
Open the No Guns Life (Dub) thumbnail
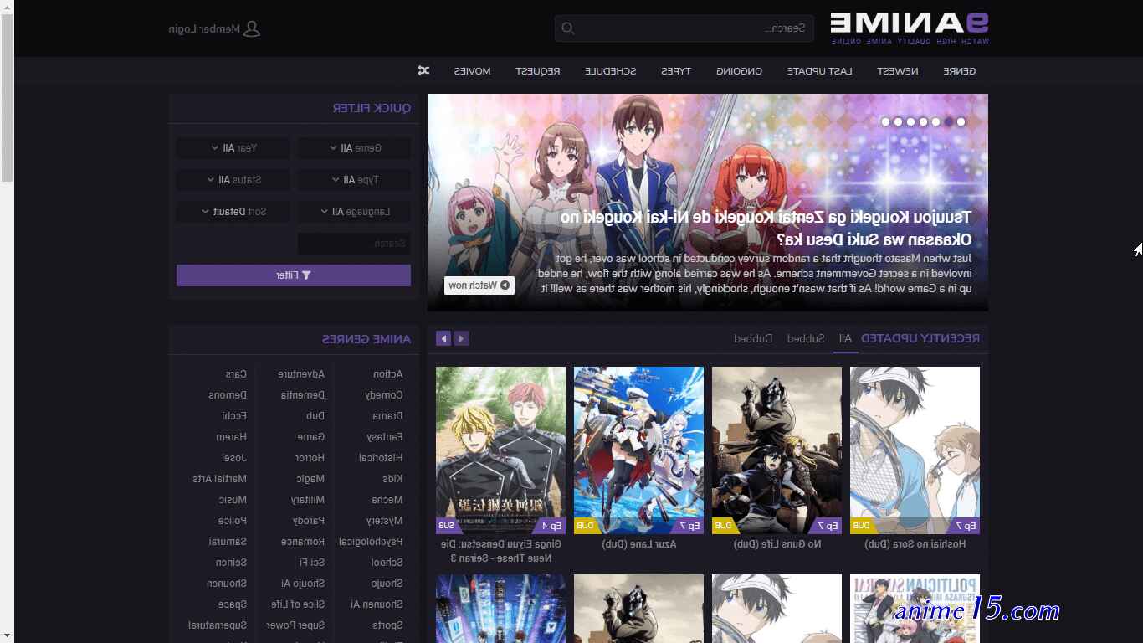click(777, 450)
